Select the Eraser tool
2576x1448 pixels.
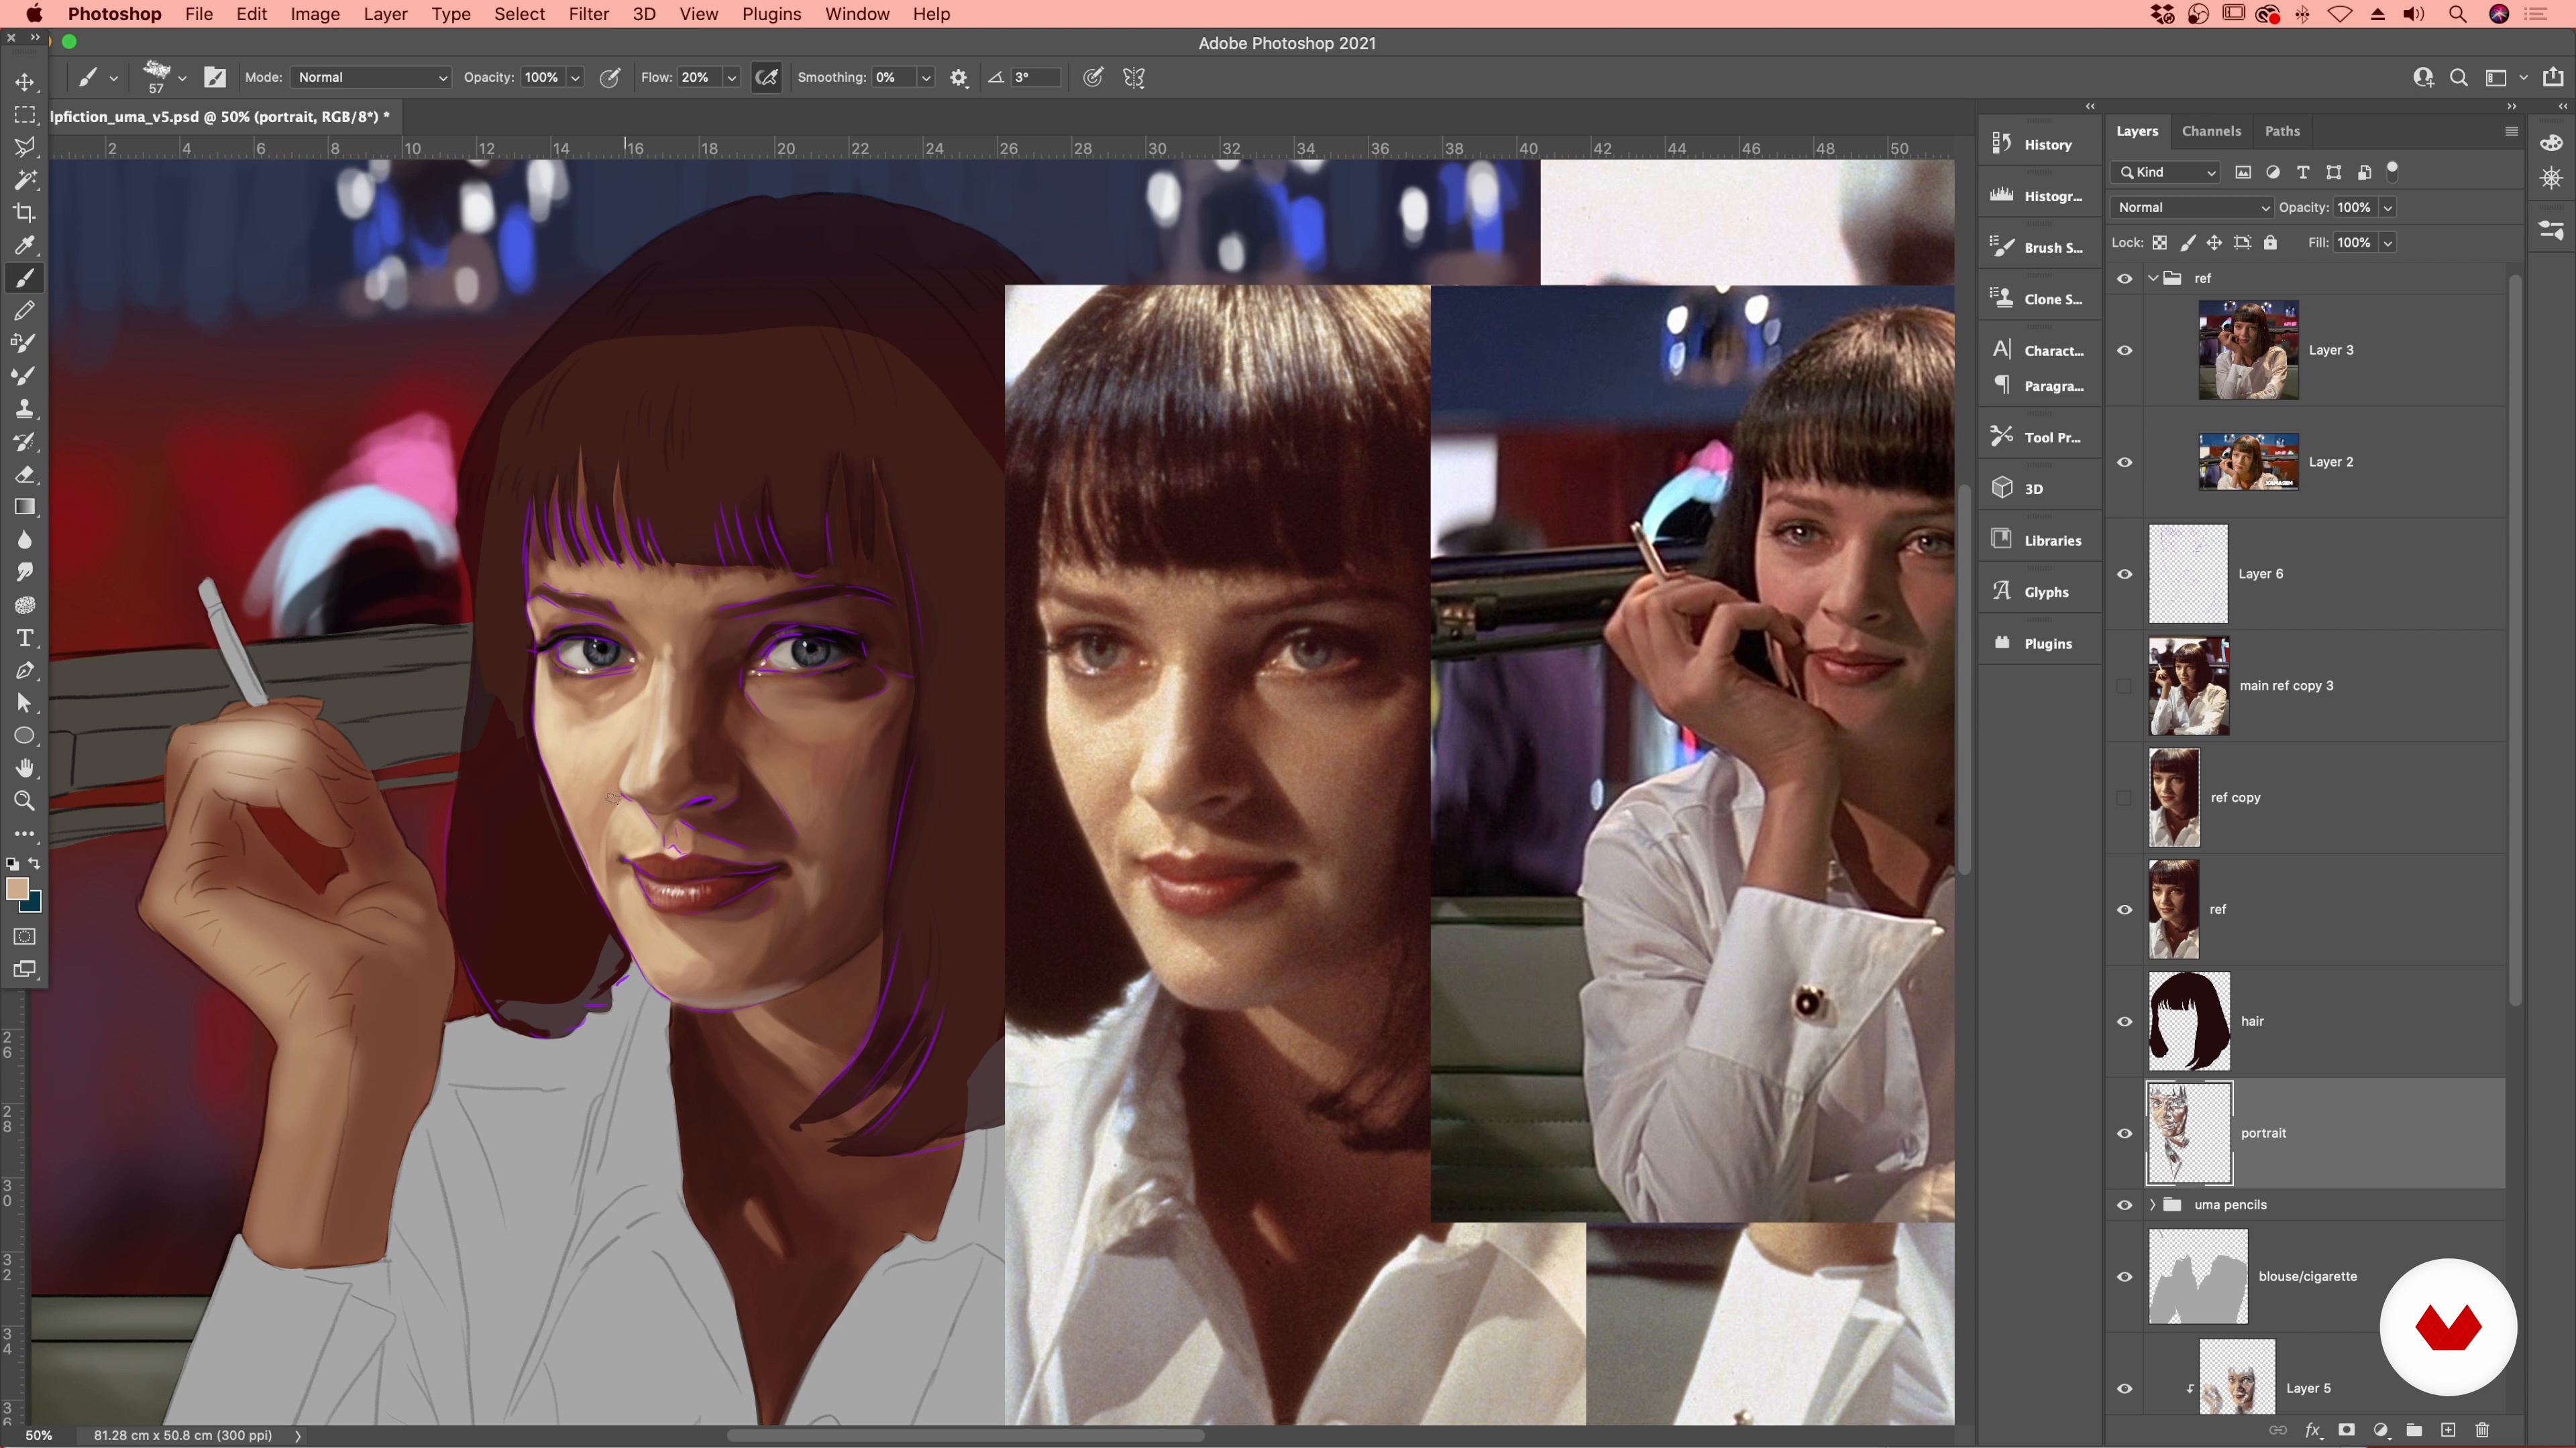click(x=25, y=475)
